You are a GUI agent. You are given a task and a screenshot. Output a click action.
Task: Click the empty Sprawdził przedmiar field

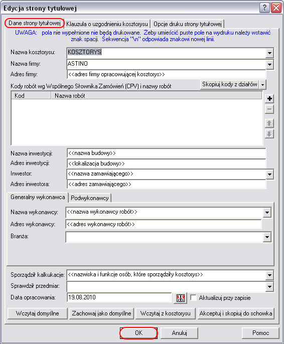coord(166,286)
